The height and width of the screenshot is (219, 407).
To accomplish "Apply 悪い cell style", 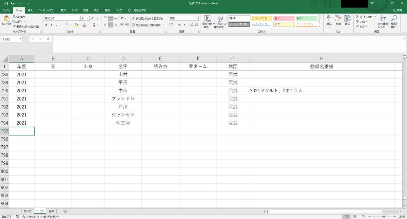I will (x=284, y=18).
